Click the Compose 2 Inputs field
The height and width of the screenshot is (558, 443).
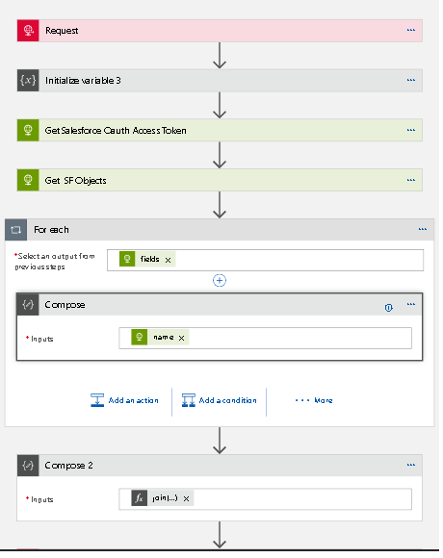[265, 499]
